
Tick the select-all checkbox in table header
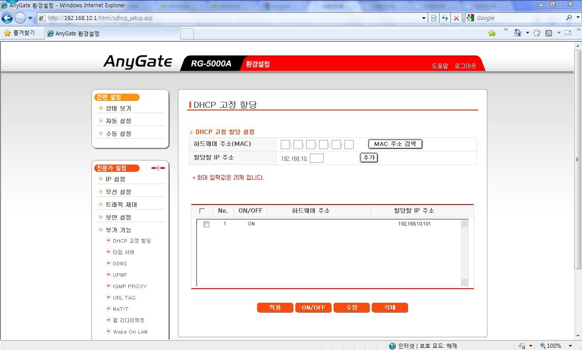tap(202, 211)
